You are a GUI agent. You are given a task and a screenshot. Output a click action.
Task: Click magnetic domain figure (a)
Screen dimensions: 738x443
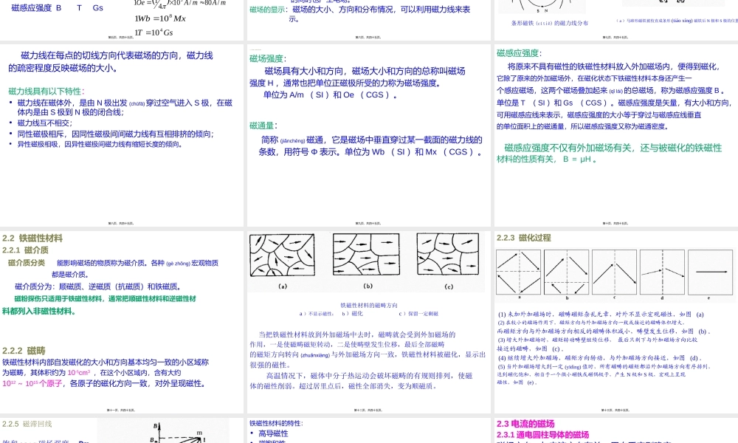click(282, 255)
